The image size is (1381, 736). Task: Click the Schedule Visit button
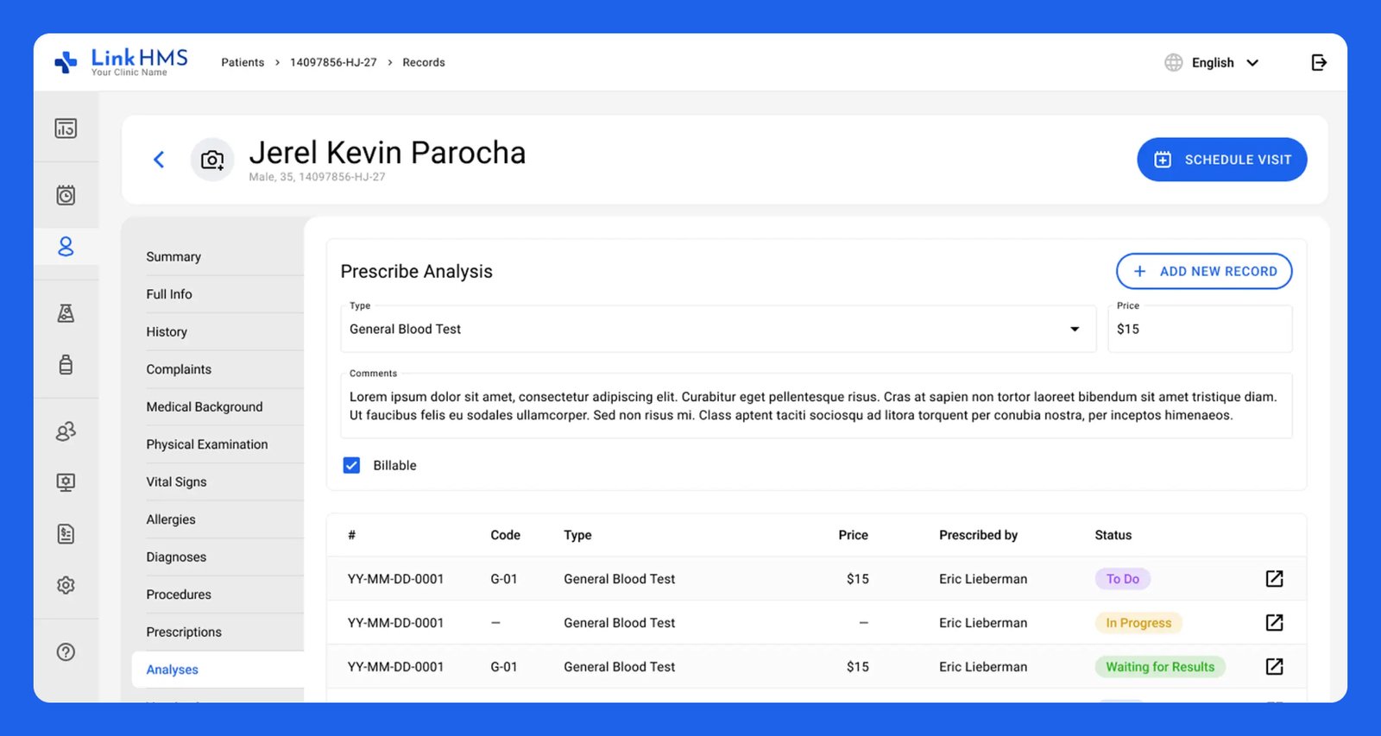click(x=1221, y=160)
